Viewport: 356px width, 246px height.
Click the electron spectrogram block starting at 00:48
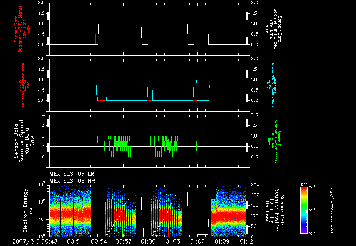point(70,211)
